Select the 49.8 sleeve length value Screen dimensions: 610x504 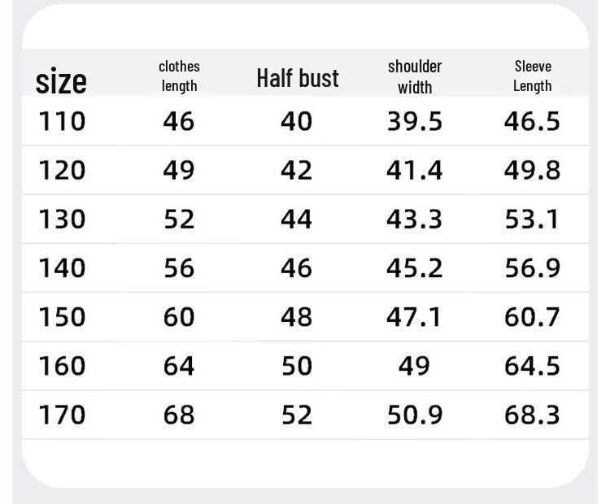pos(532,171)
